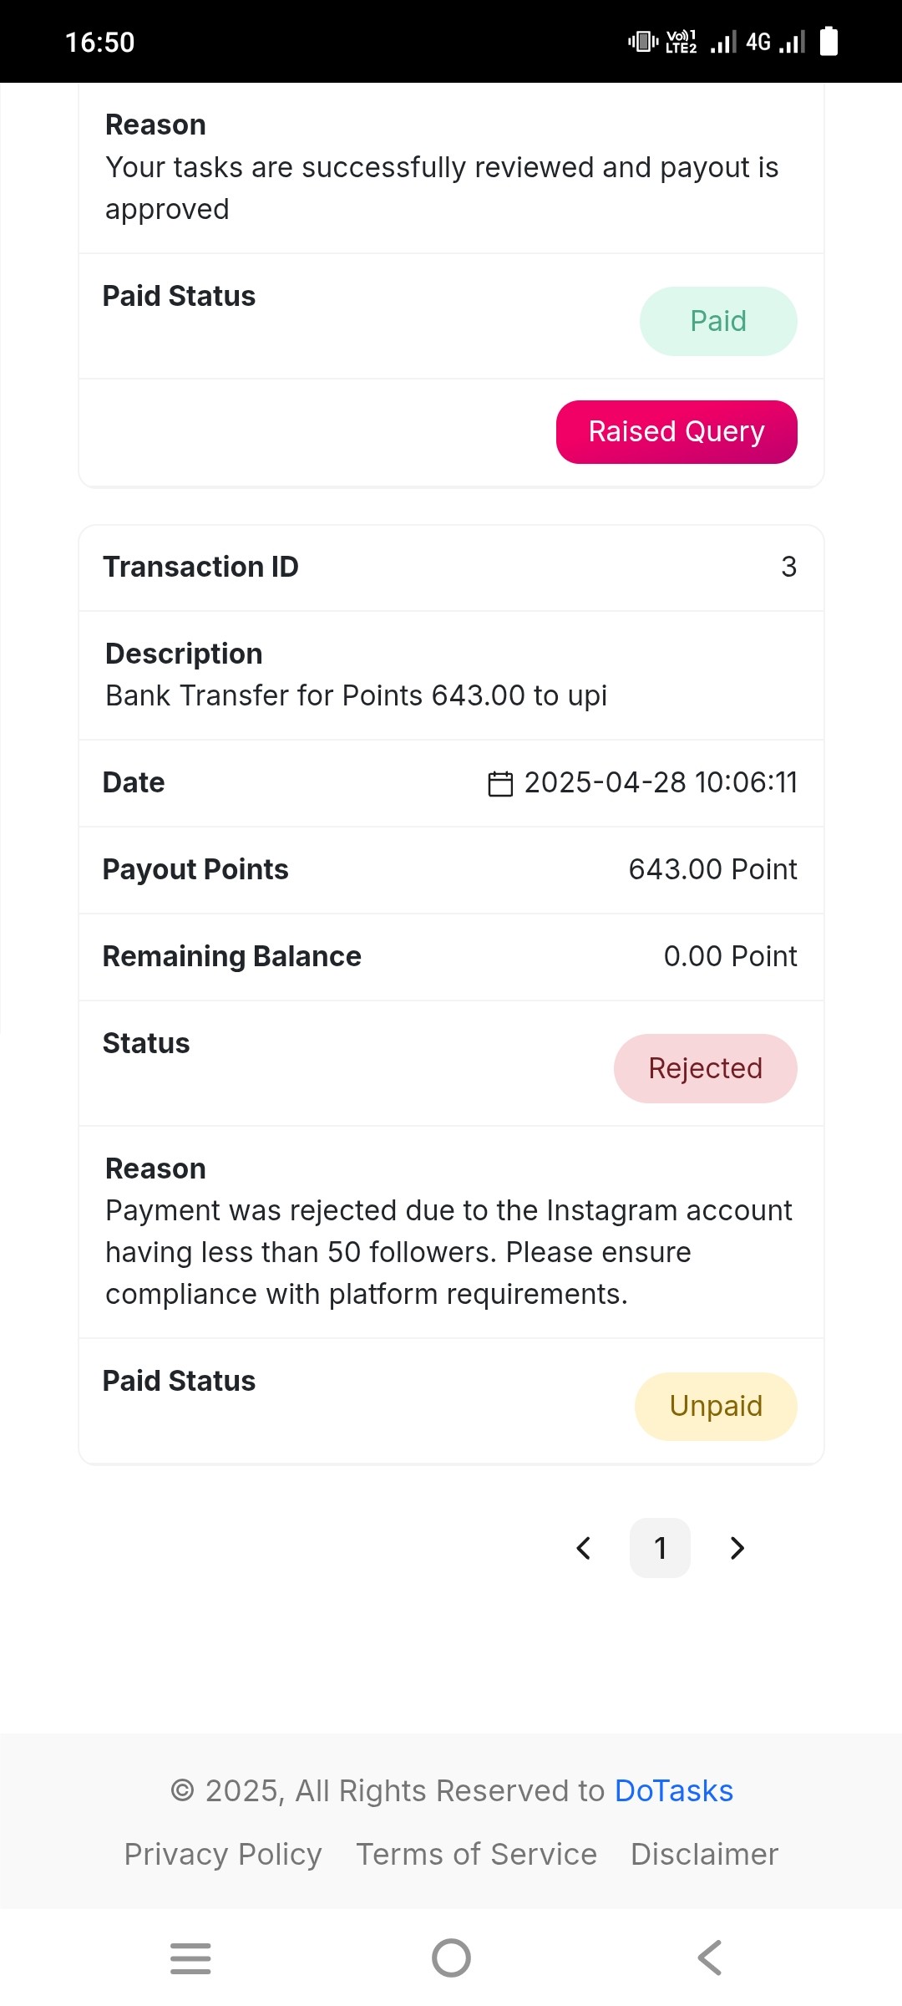Open Terms of Service link
This screenshot has width=902, height=2006.
point(477,1855)
